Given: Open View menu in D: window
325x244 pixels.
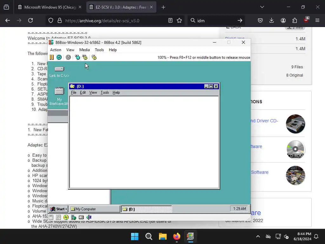Looking at the screenshot, I should tap(93, 92).
